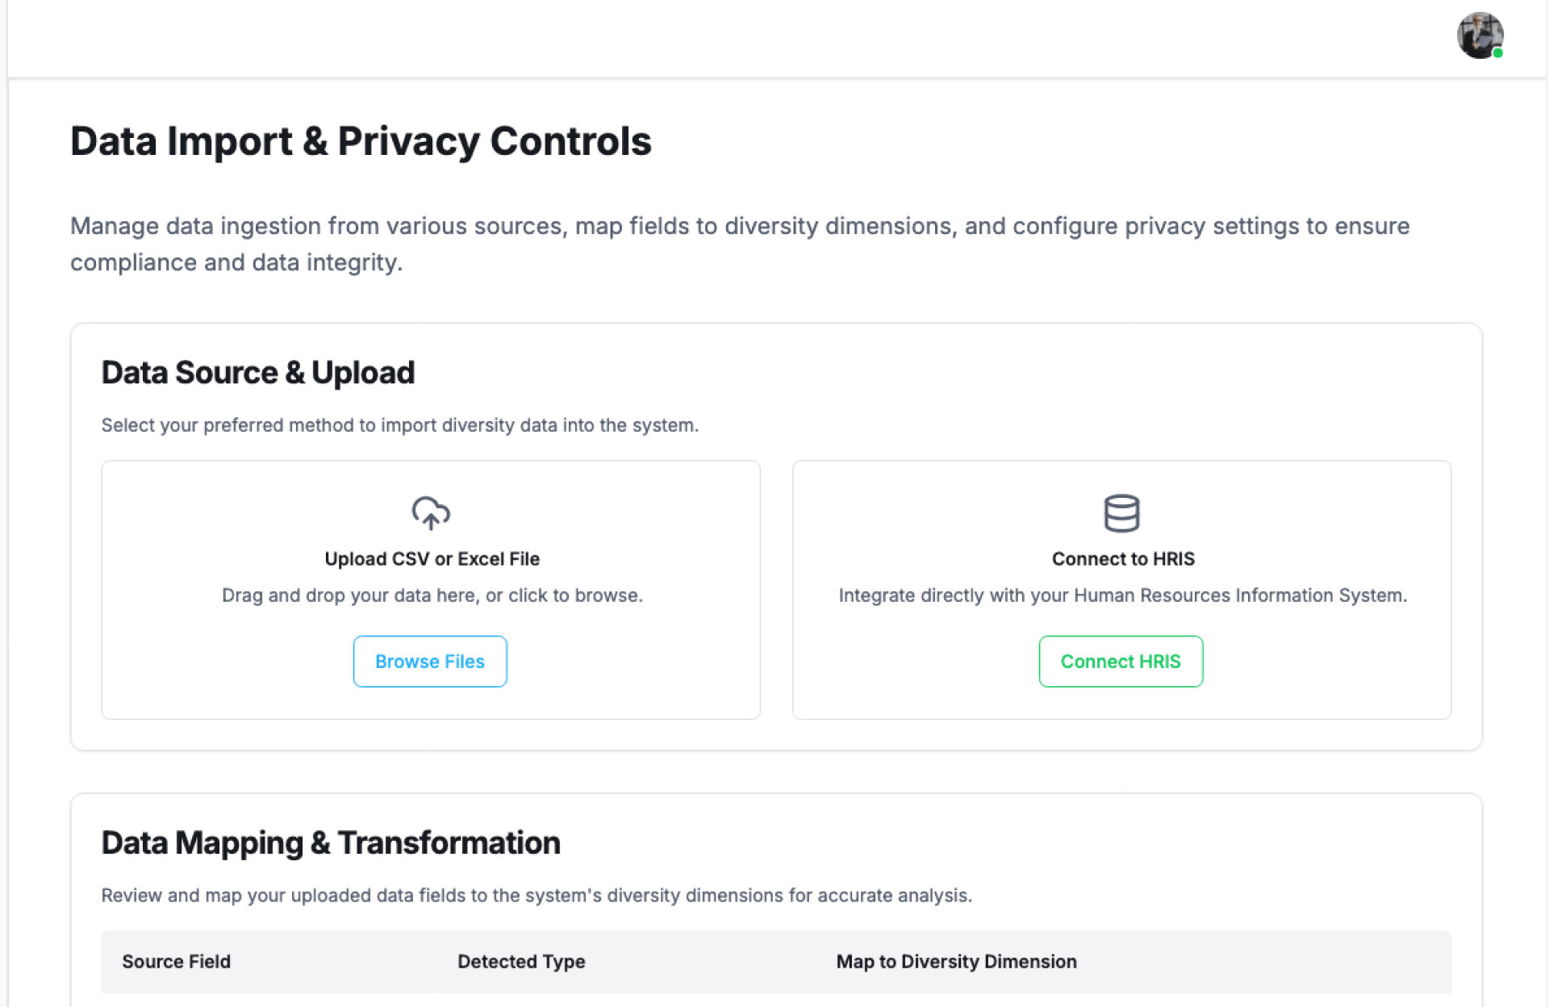Image resolution: width=1549 pixels, height=1007 pixels.
Task: Click the HRIS database icon
Action: click(x=1121, y=513)
